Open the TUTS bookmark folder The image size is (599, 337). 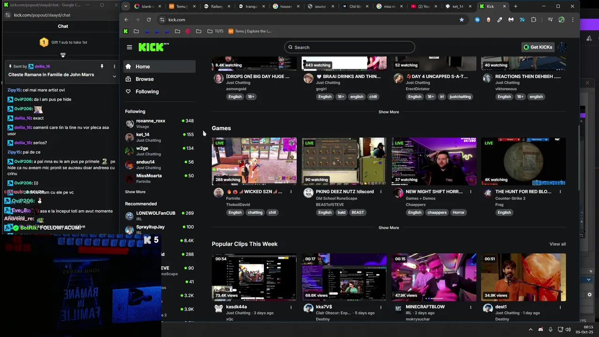point(215,31)
